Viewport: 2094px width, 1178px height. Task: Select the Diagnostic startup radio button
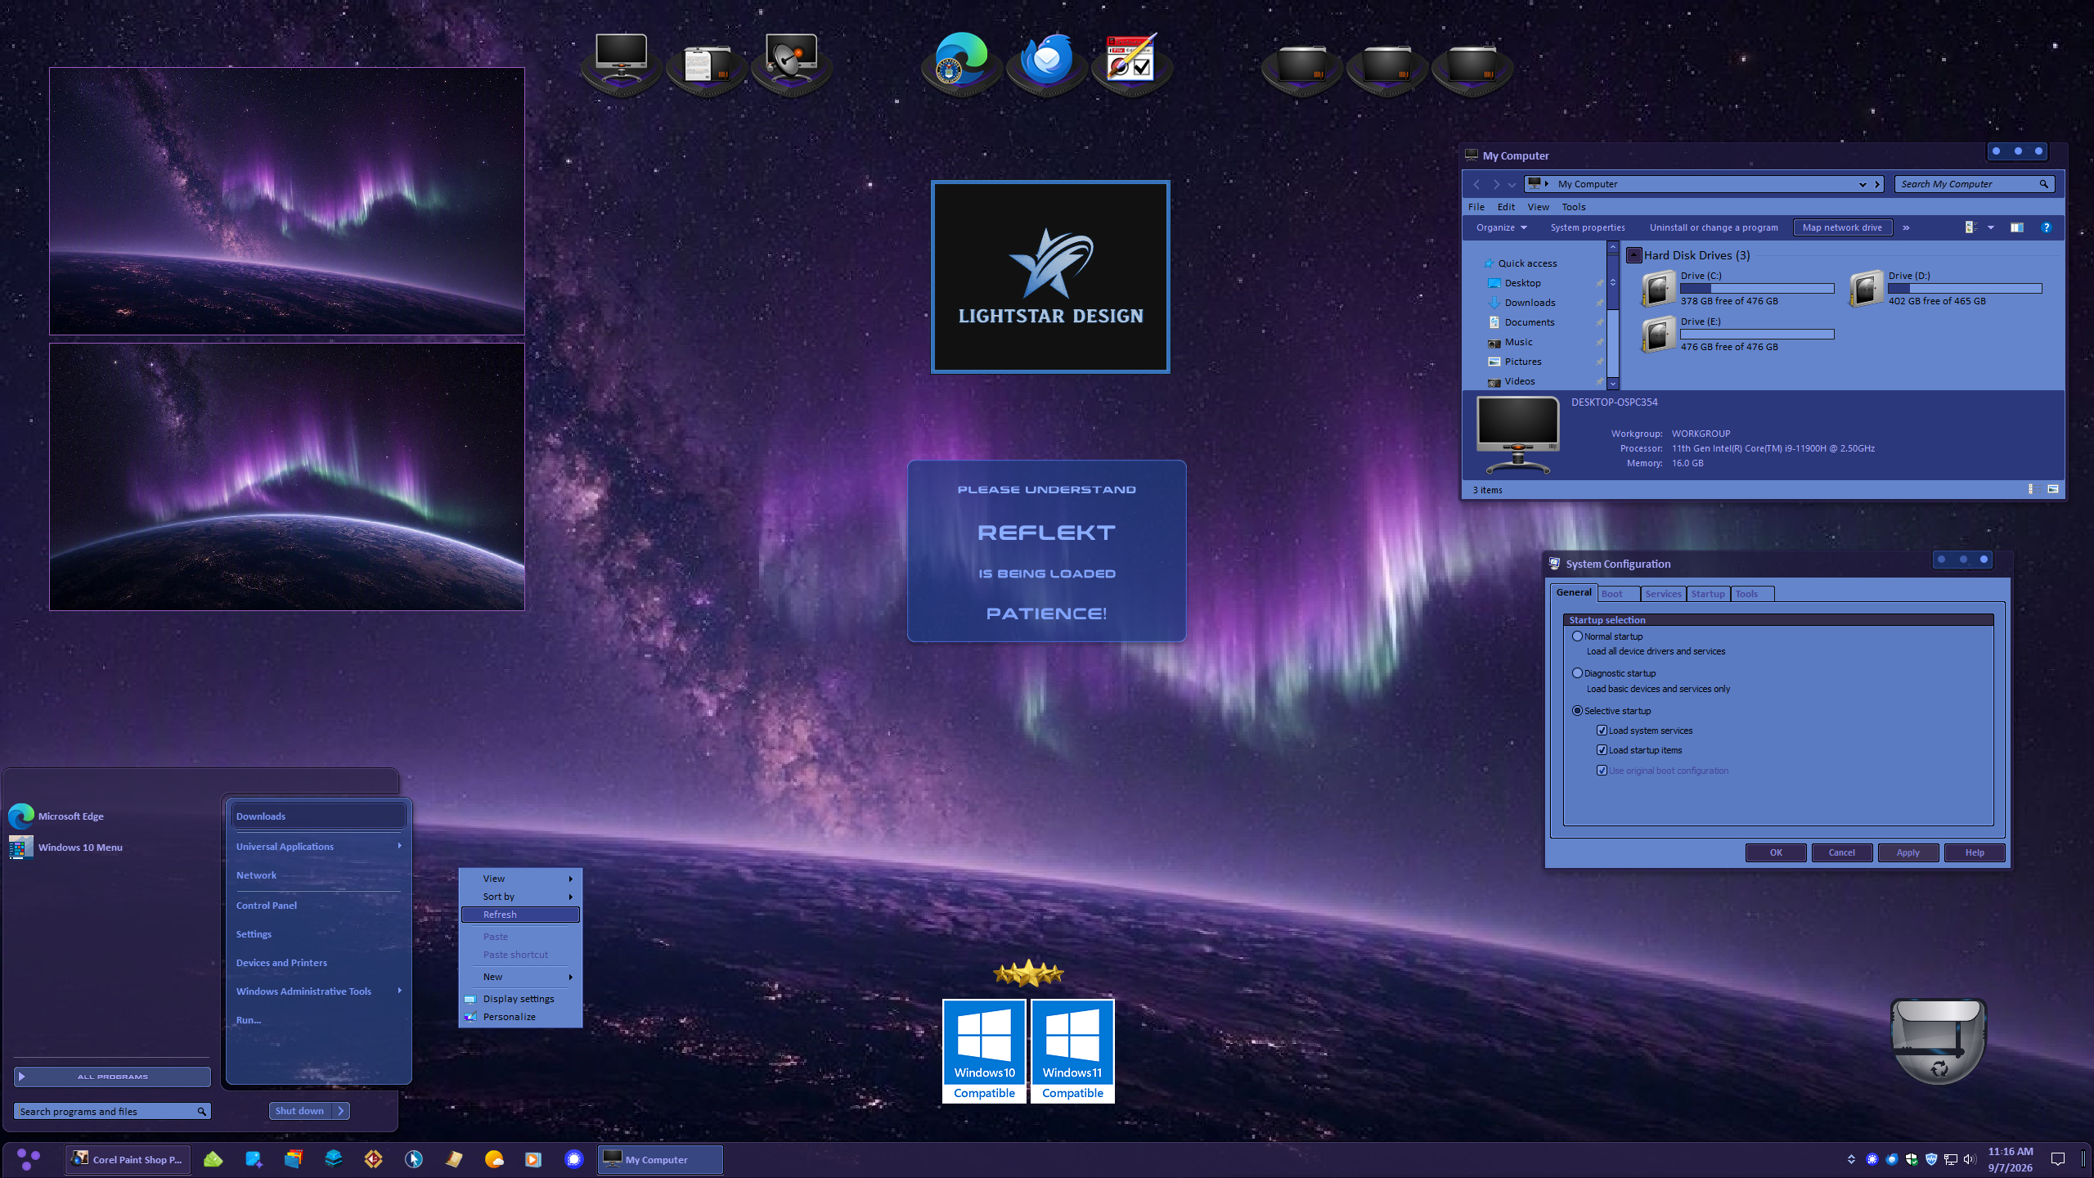click(x=1577, y=672)
